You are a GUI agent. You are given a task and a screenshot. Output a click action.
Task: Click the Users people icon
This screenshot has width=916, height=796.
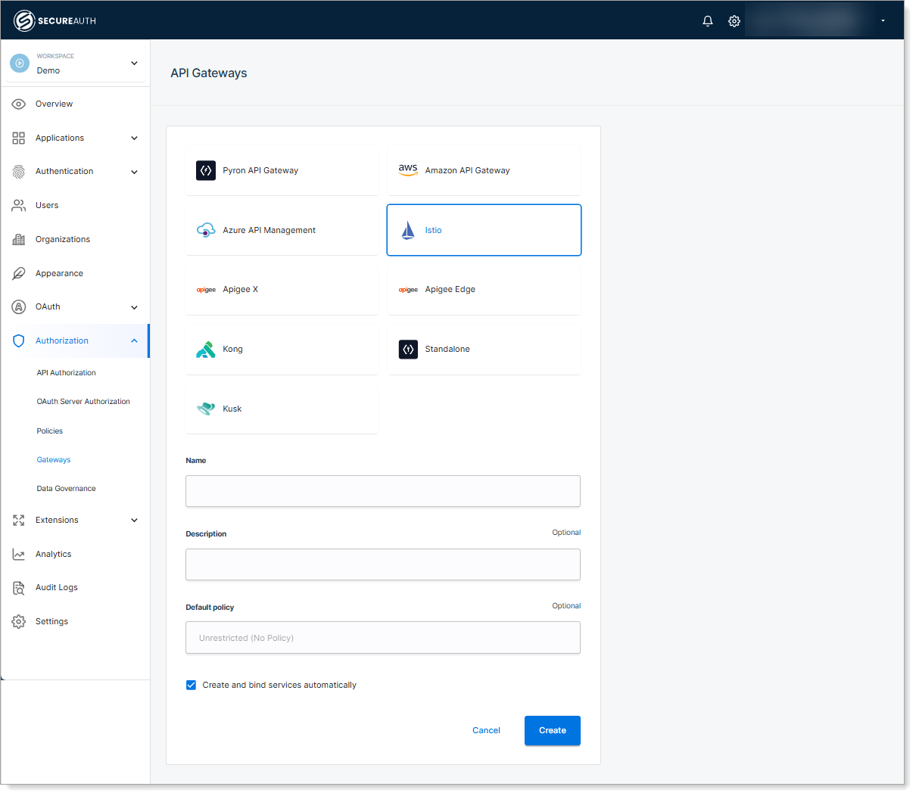click(x=19, y=206)
